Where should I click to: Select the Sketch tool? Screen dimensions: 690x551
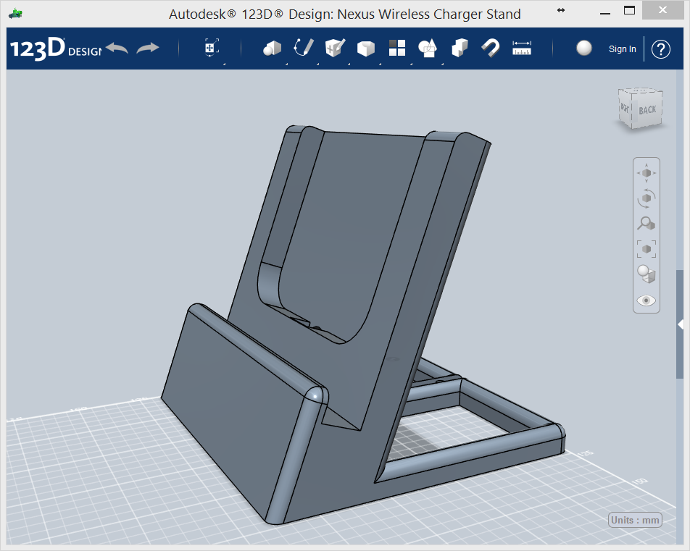pos(302,48)
